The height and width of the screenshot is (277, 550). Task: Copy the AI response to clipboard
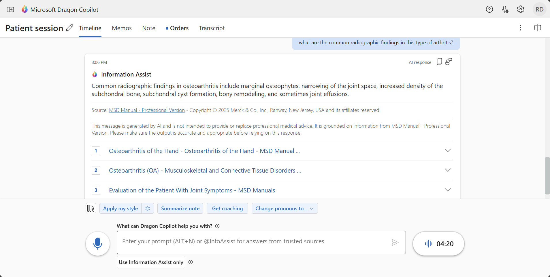[x=439, y=62]
